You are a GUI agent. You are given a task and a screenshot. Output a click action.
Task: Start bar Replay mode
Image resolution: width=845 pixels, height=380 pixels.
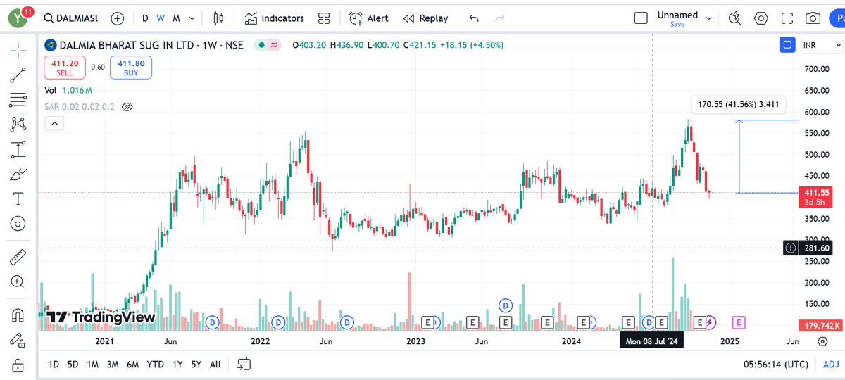point(426,18)
